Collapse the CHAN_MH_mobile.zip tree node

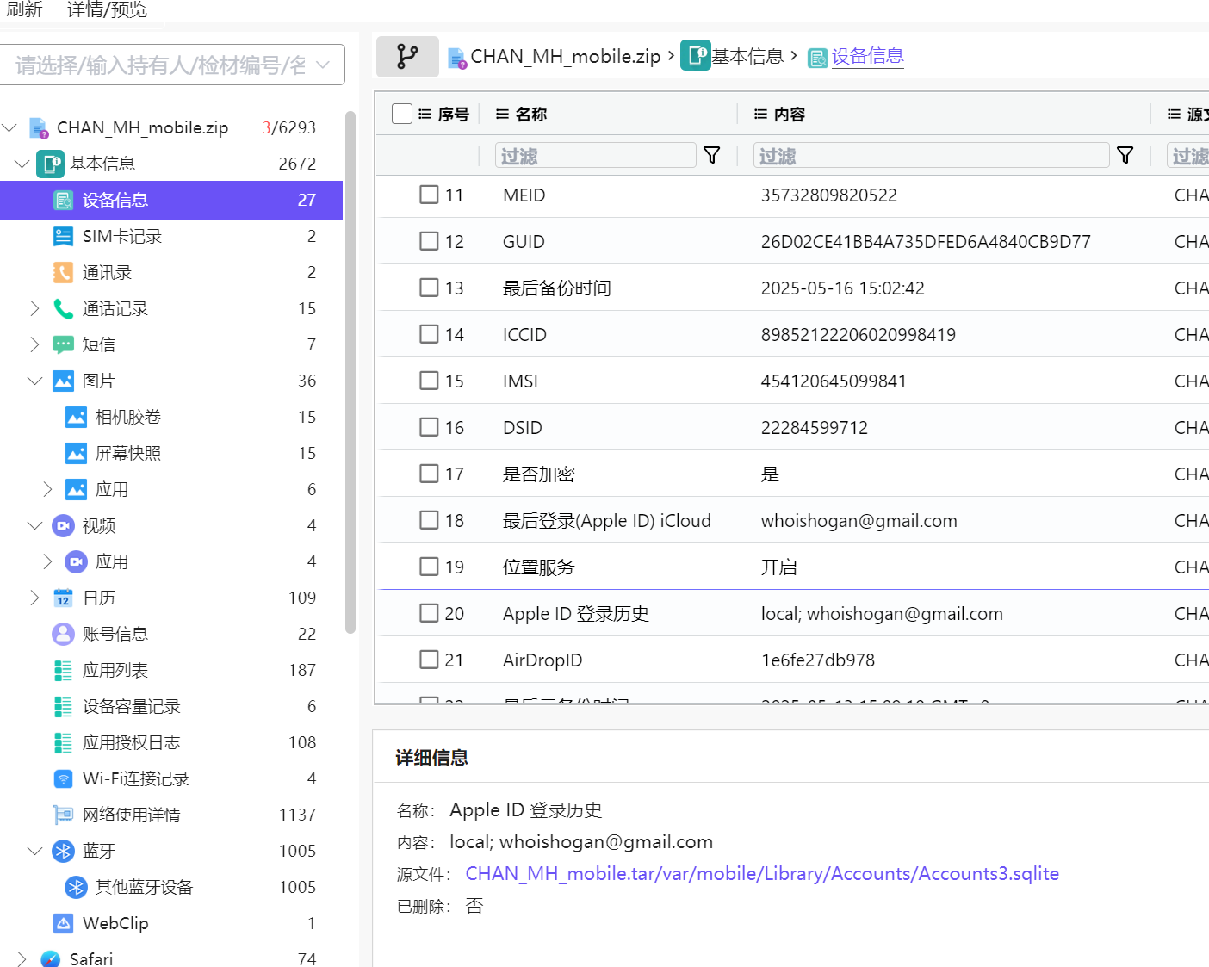(x=10, y=127)
